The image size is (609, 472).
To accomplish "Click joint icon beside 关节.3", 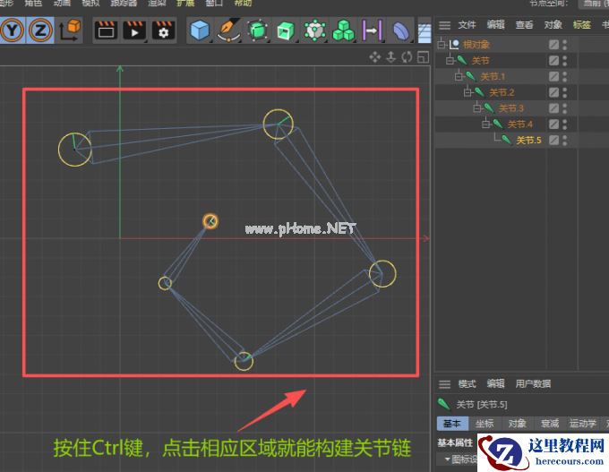I will 489,107.
